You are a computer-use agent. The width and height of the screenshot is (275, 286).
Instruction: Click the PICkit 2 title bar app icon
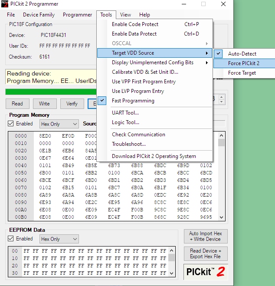pos(5,4)
